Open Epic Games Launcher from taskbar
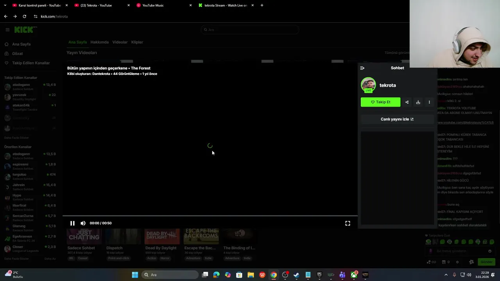500x281 pixels. coord(320,275)
